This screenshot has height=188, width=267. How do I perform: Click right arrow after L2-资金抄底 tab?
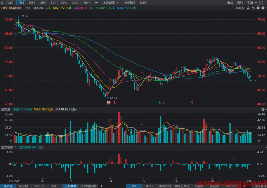101,186
